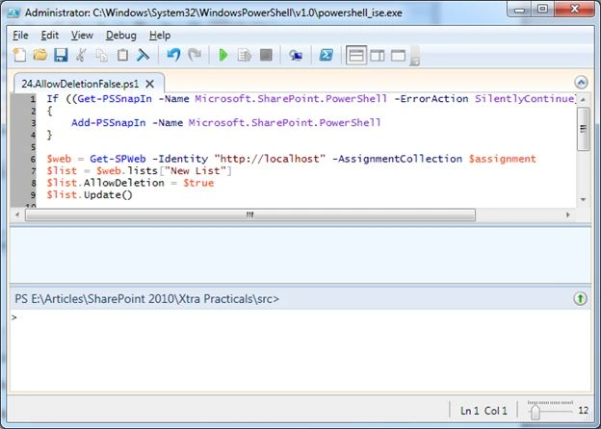This screenshot has height=429, width=601.
Task: Start PowerShell.exe using blue console icon
Action: (x=327, y=56)
